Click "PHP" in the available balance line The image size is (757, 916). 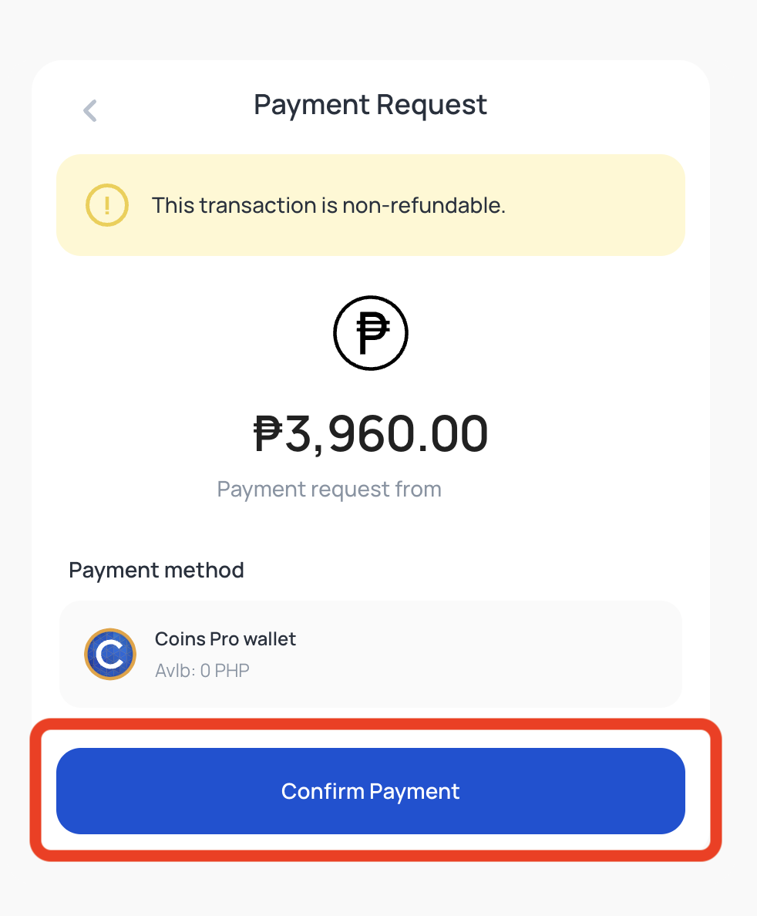click(x=232, y=671)
